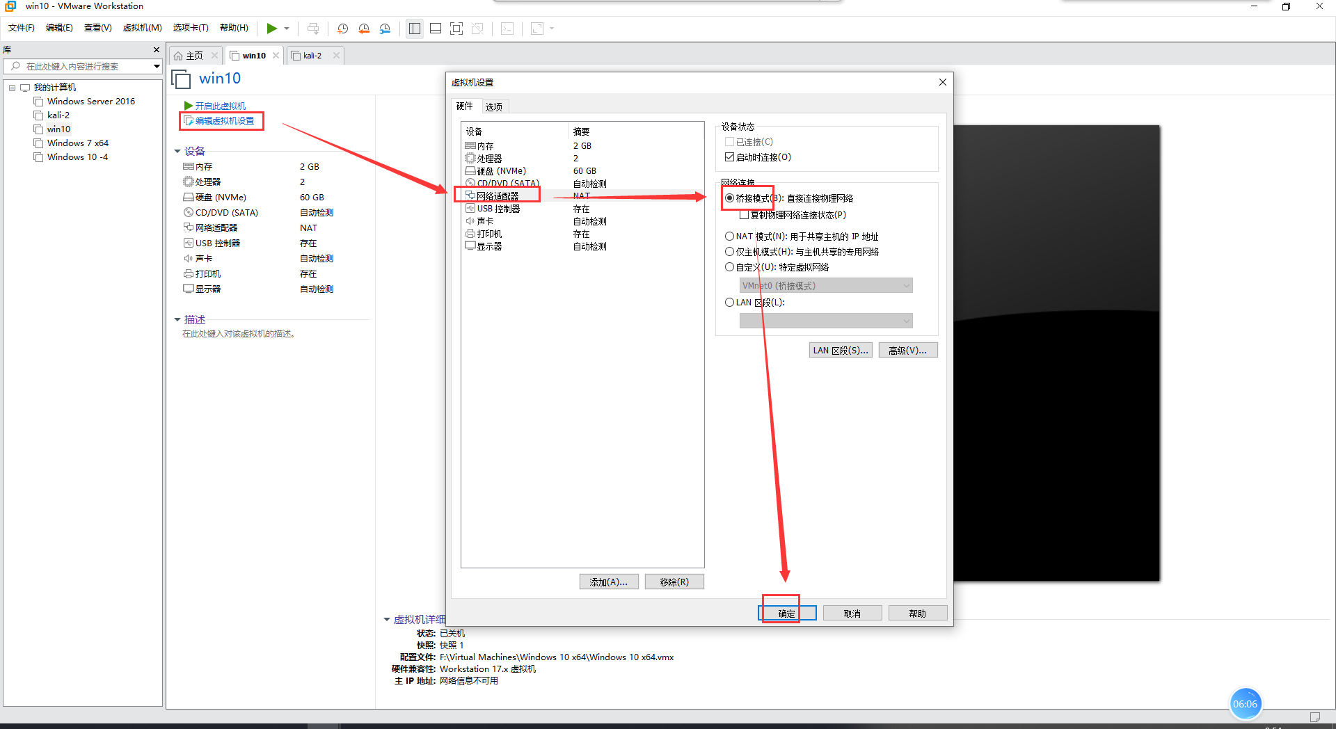Screen dimensions: 1336x729
Task: Click the revert to snapshot icon
Action: [364, 29]
